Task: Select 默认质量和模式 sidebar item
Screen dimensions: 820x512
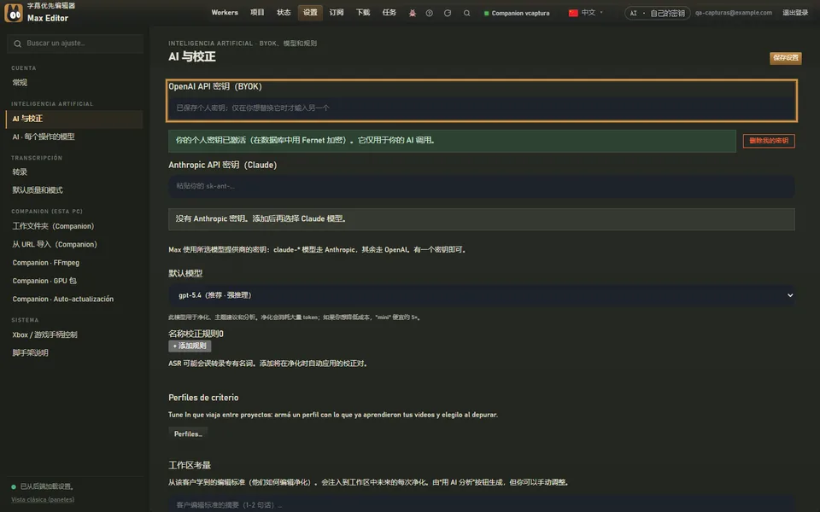Action: tap(74, 190)
